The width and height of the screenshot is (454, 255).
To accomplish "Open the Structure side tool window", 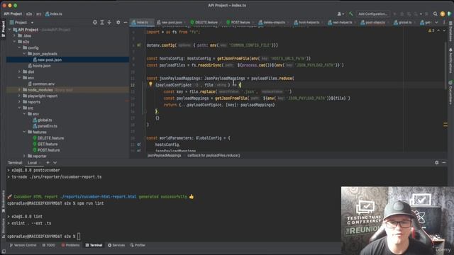I will click(3, 228).
